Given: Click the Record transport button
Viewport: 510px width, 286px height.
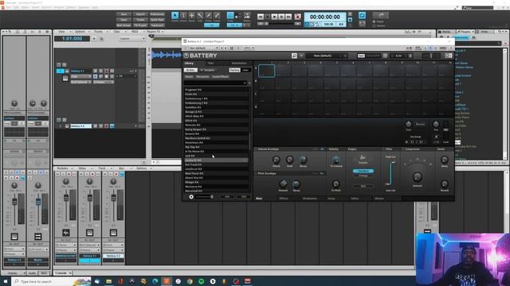Looking at the screenshot, I should coord(297,17).
